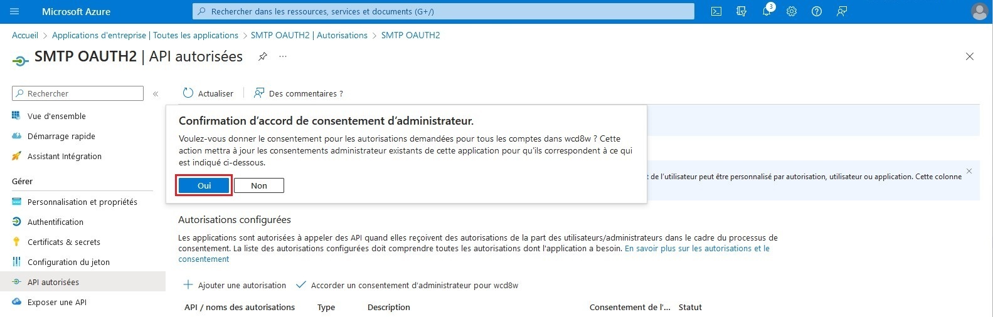The width and height of the screenshot is (993, 317).
Task: Click the Actualiser refresh icon
Action: point(188,93)
